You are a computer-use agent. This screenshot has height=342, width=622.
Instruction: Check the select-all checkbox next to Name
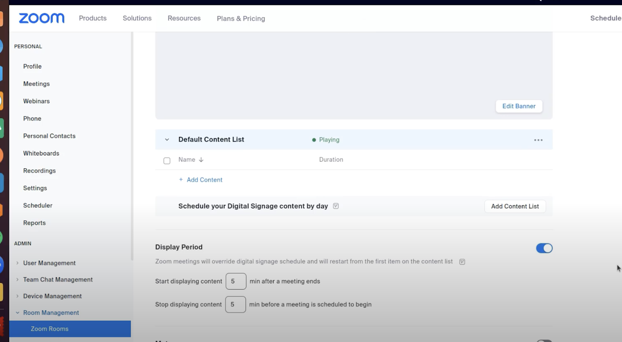[x=167, y=161]
